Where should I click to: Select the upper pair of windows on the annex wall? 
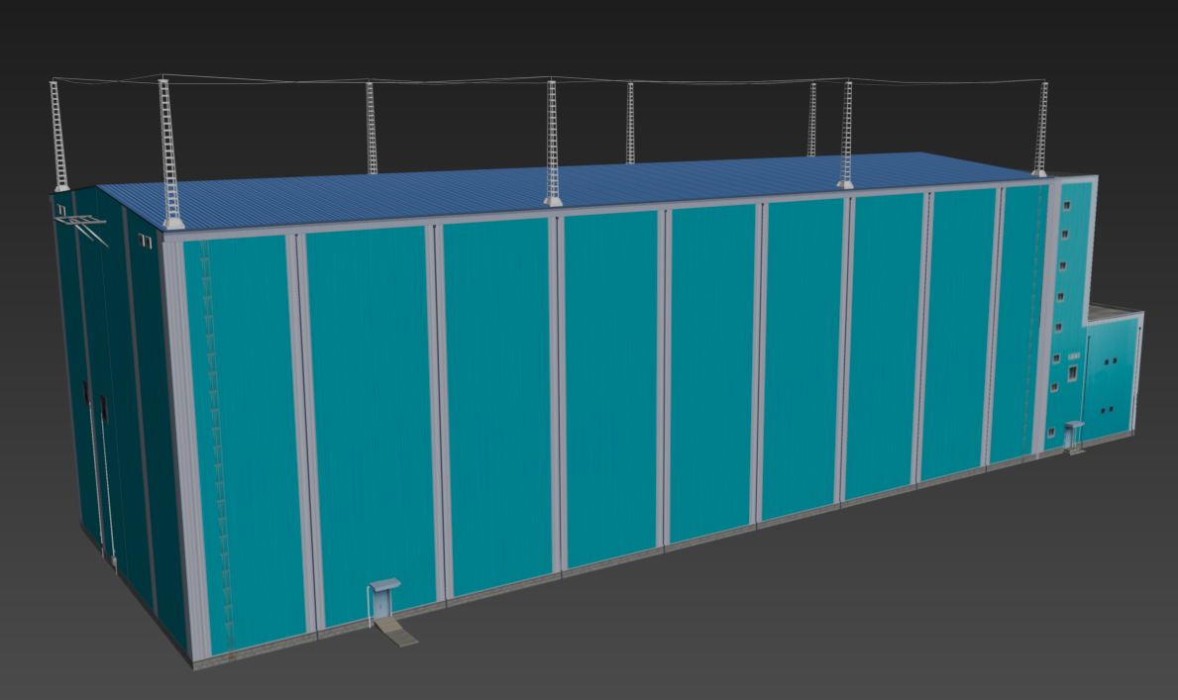coord(1111,361)
